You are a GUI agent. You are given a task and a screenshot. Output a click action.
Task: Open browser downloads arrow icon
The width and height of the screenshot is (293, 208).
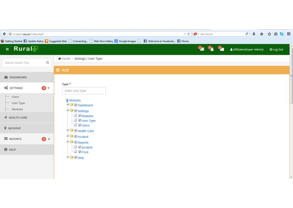click(x=254, y=34)
